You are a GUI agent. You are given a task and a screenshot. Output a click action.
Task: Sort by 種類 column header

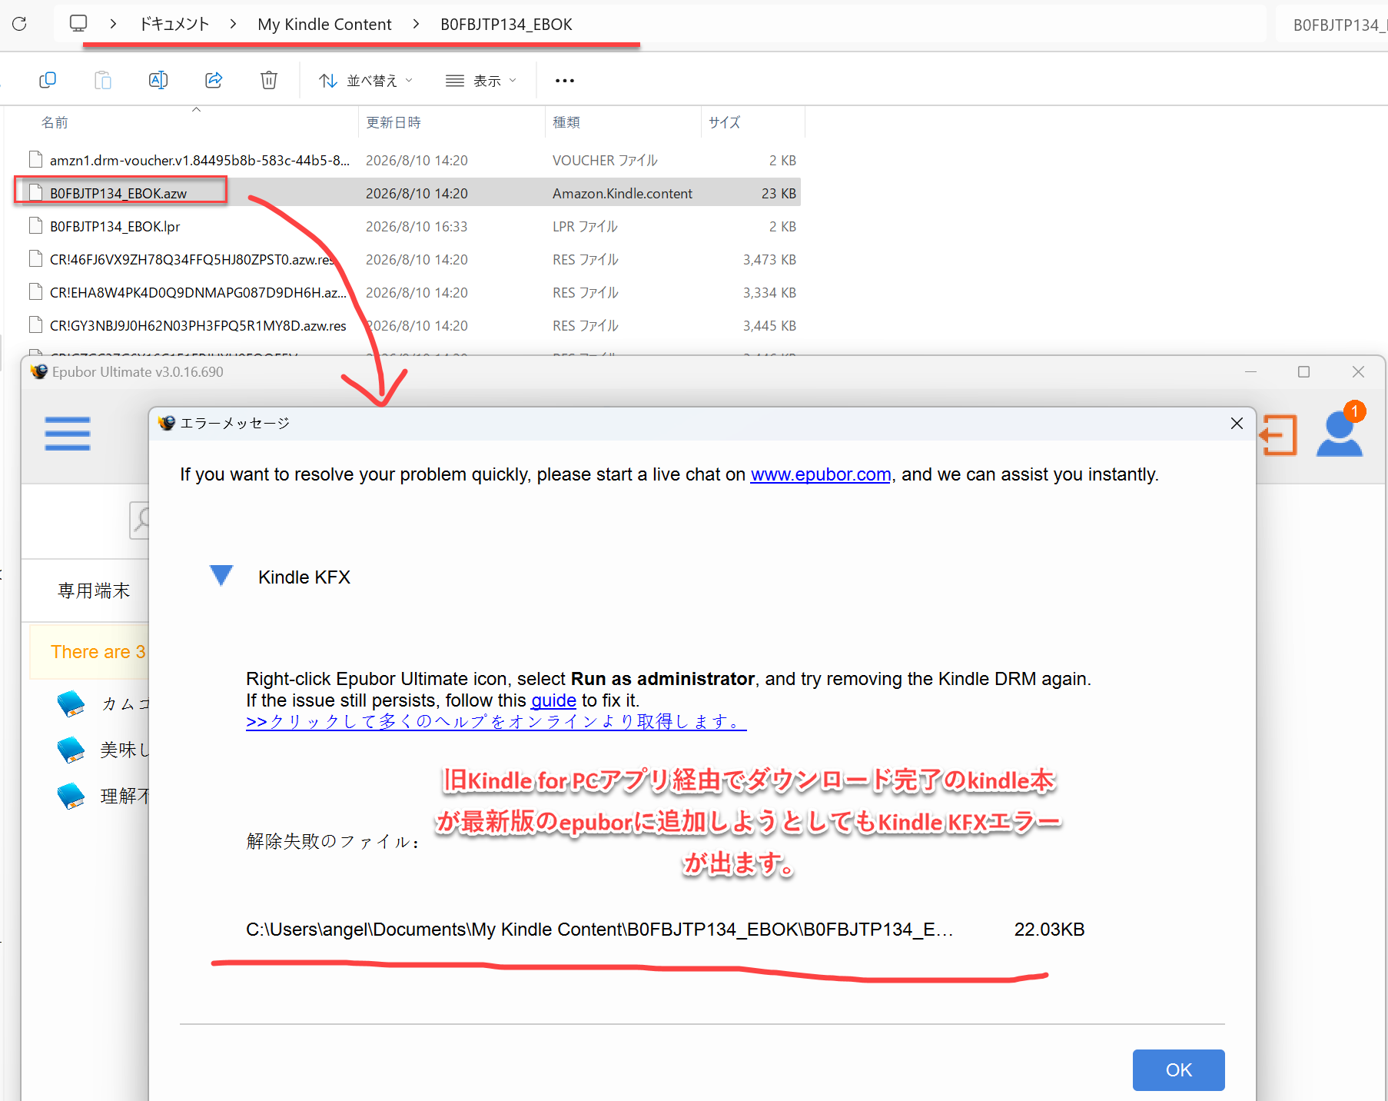point(566,122)
